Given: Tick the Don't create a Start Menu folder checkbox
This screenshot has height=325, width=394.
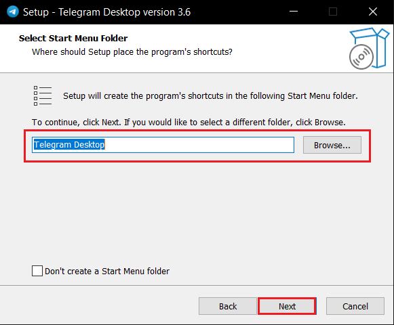Looking at the screenshot, I should [x=37, y=271].
